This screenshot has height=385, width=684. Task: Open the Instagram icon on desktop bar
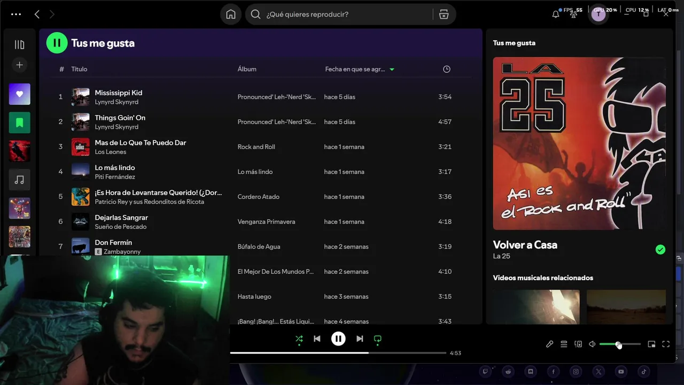click(x=576, y=372)
